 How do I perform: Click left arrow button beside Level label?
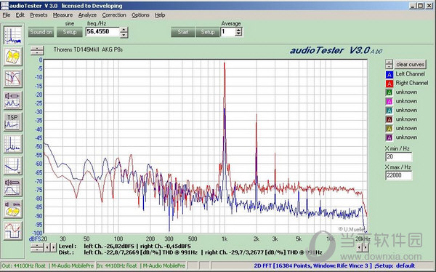coord(47,247)
